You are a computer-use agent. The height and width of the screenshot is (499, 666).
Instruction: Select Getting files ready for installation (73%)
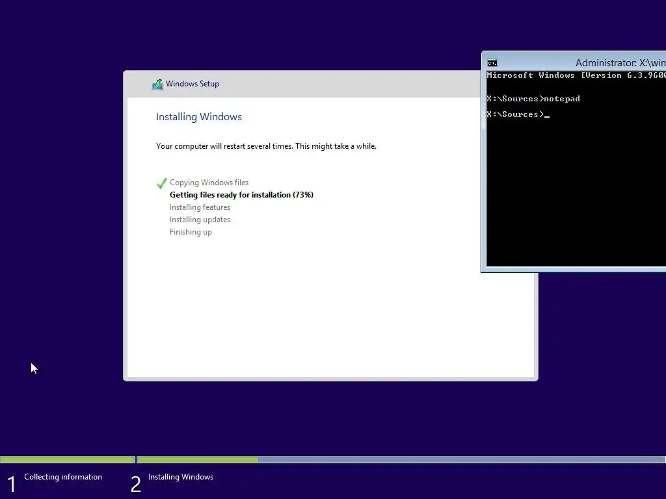[242, 195]
